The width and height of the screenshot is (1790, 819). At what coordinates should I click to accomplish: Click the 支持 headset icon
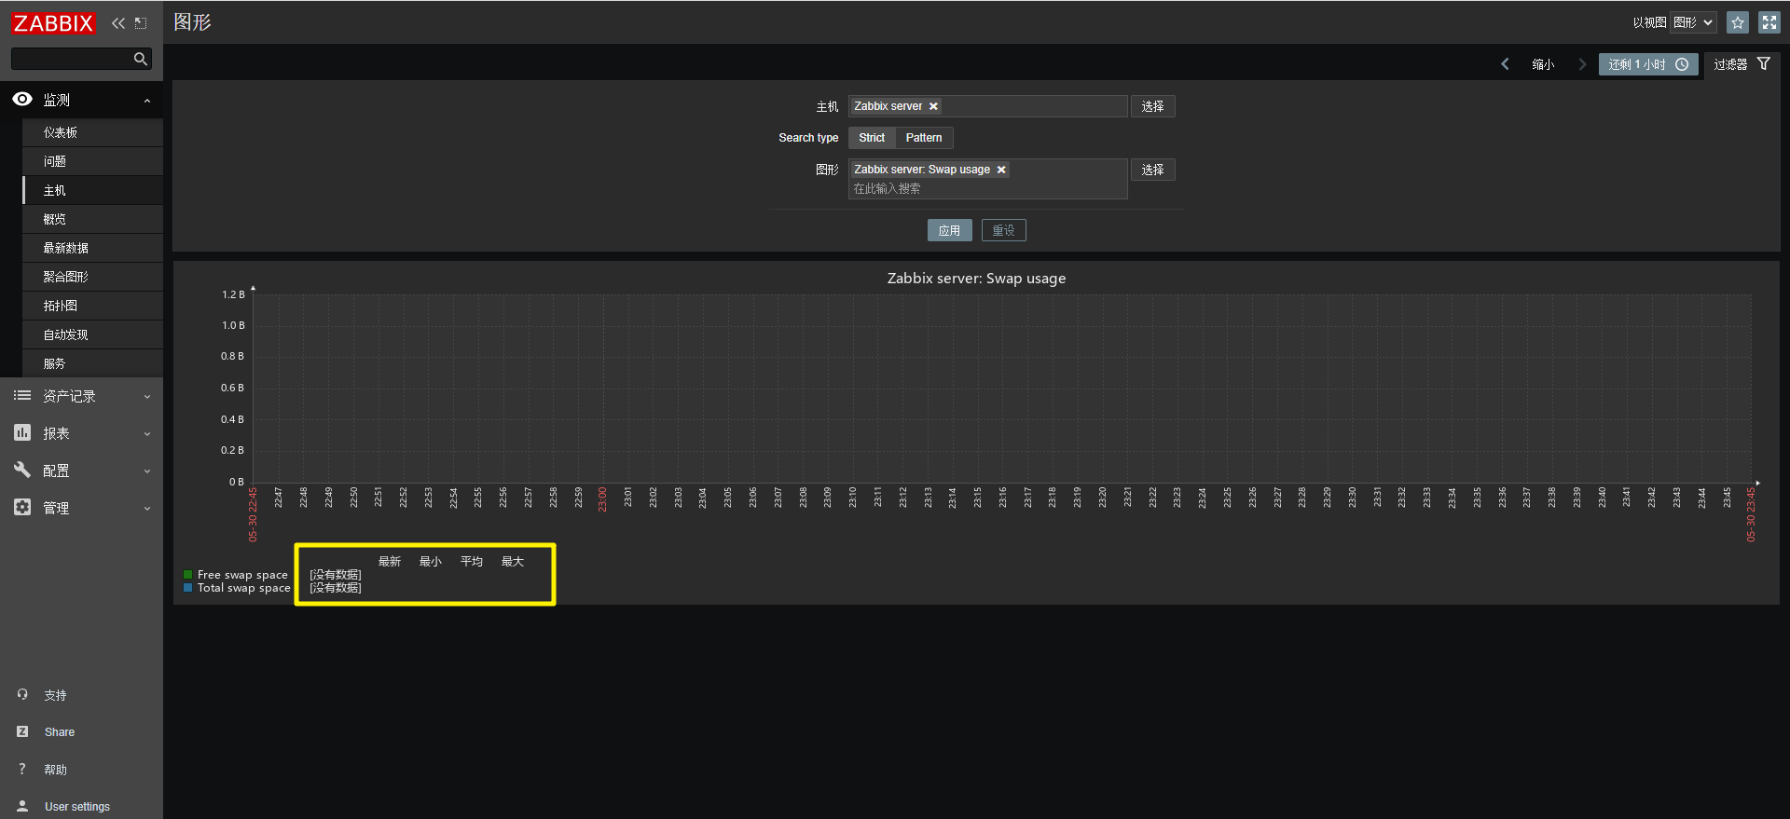22,694
